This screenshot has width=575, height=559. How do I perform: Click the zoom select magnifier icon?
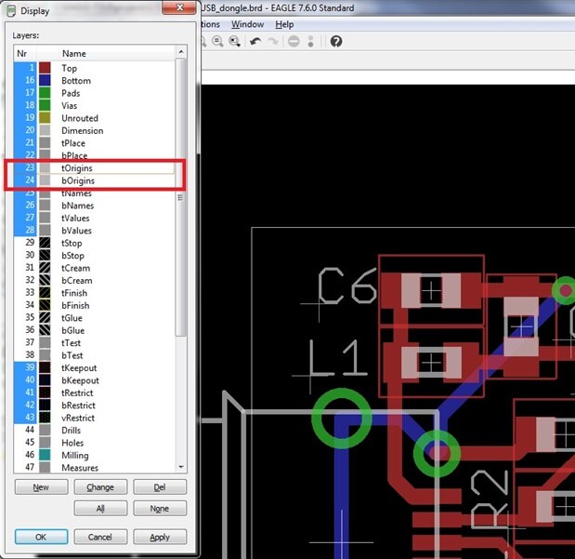(235, 41)
